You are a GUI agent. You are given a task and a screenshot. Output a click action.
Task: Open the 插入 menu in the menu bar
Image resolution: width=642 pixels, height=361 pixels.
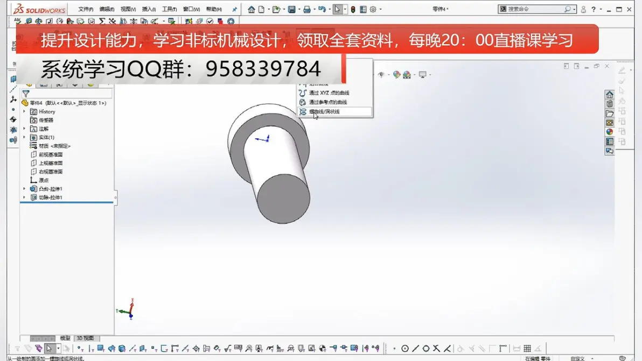click(149, 9)
